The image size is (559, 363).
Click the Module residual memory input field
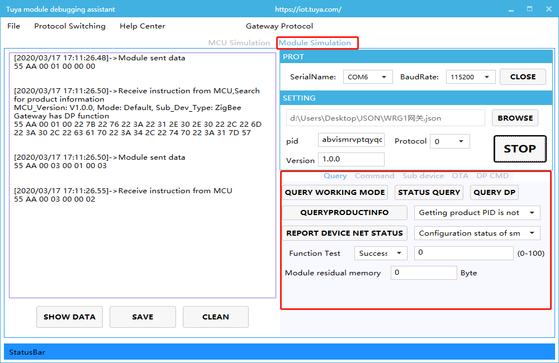click(x=423, y=273)
